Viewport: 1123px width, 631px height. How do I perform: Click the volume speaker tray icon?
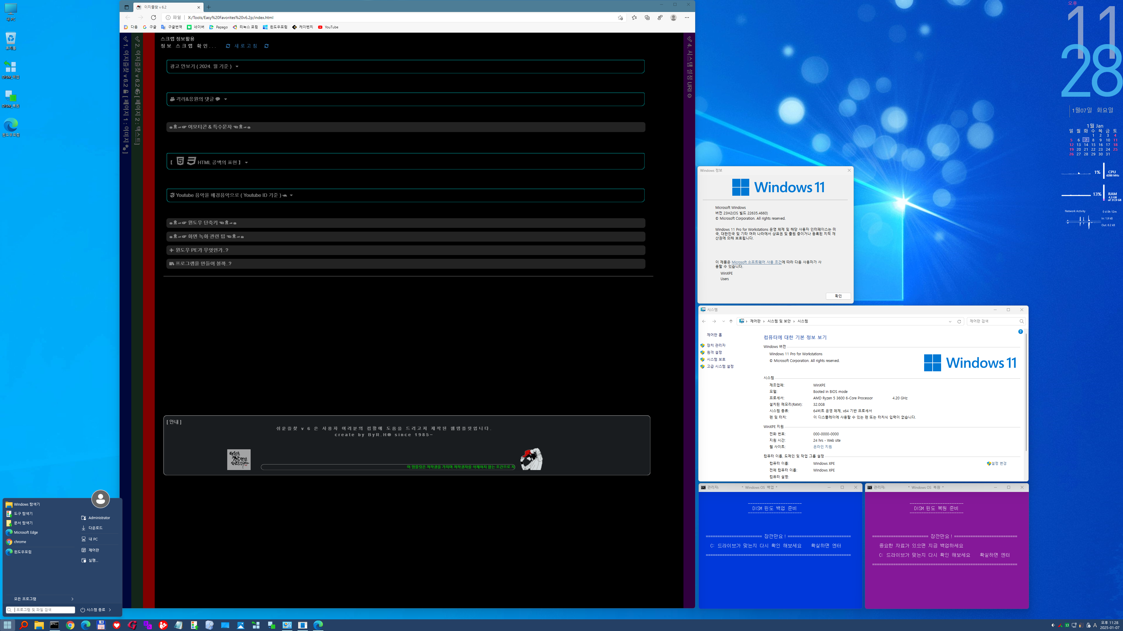1053,625
